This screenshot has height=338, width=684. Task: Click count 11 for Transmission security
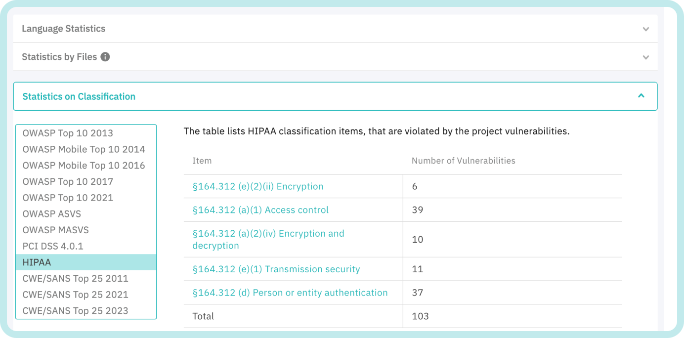click(x=418, y=269)
